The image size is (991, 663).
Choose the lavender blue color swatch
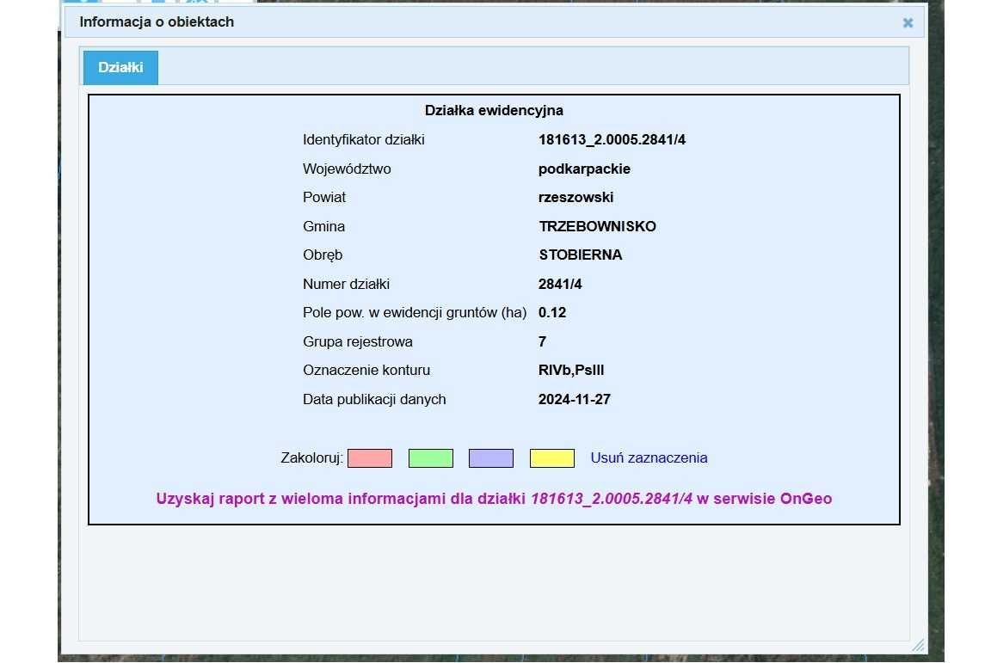[490, 458]
